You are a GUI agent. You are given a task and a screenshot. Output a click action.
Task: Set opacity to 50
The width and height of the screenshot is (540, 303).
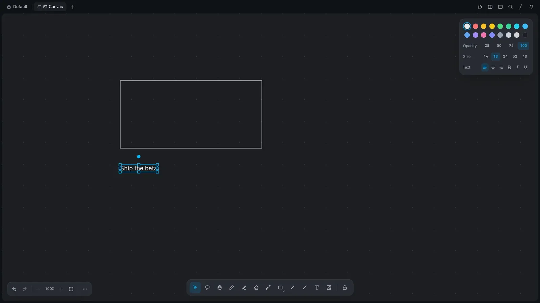click(x=499, y=46)
